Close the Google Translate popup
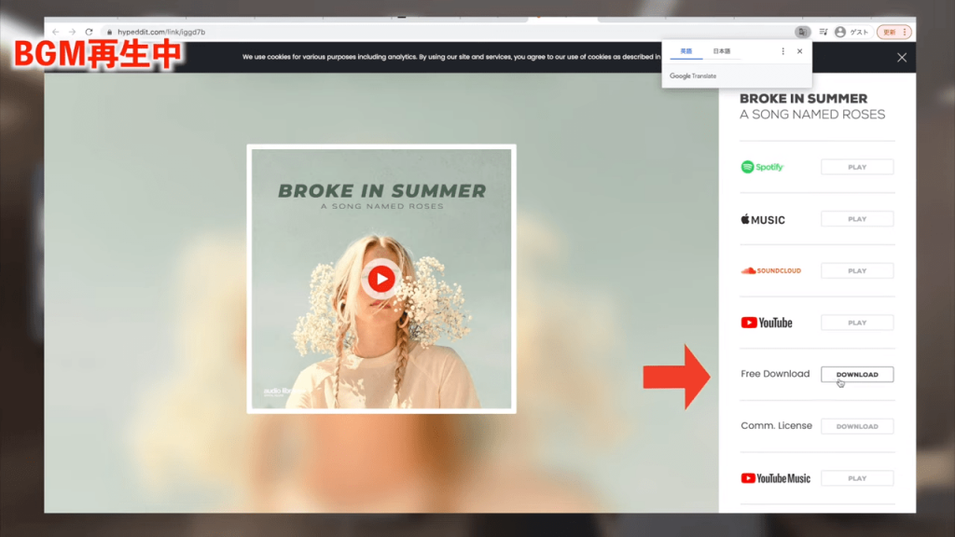 799,52
